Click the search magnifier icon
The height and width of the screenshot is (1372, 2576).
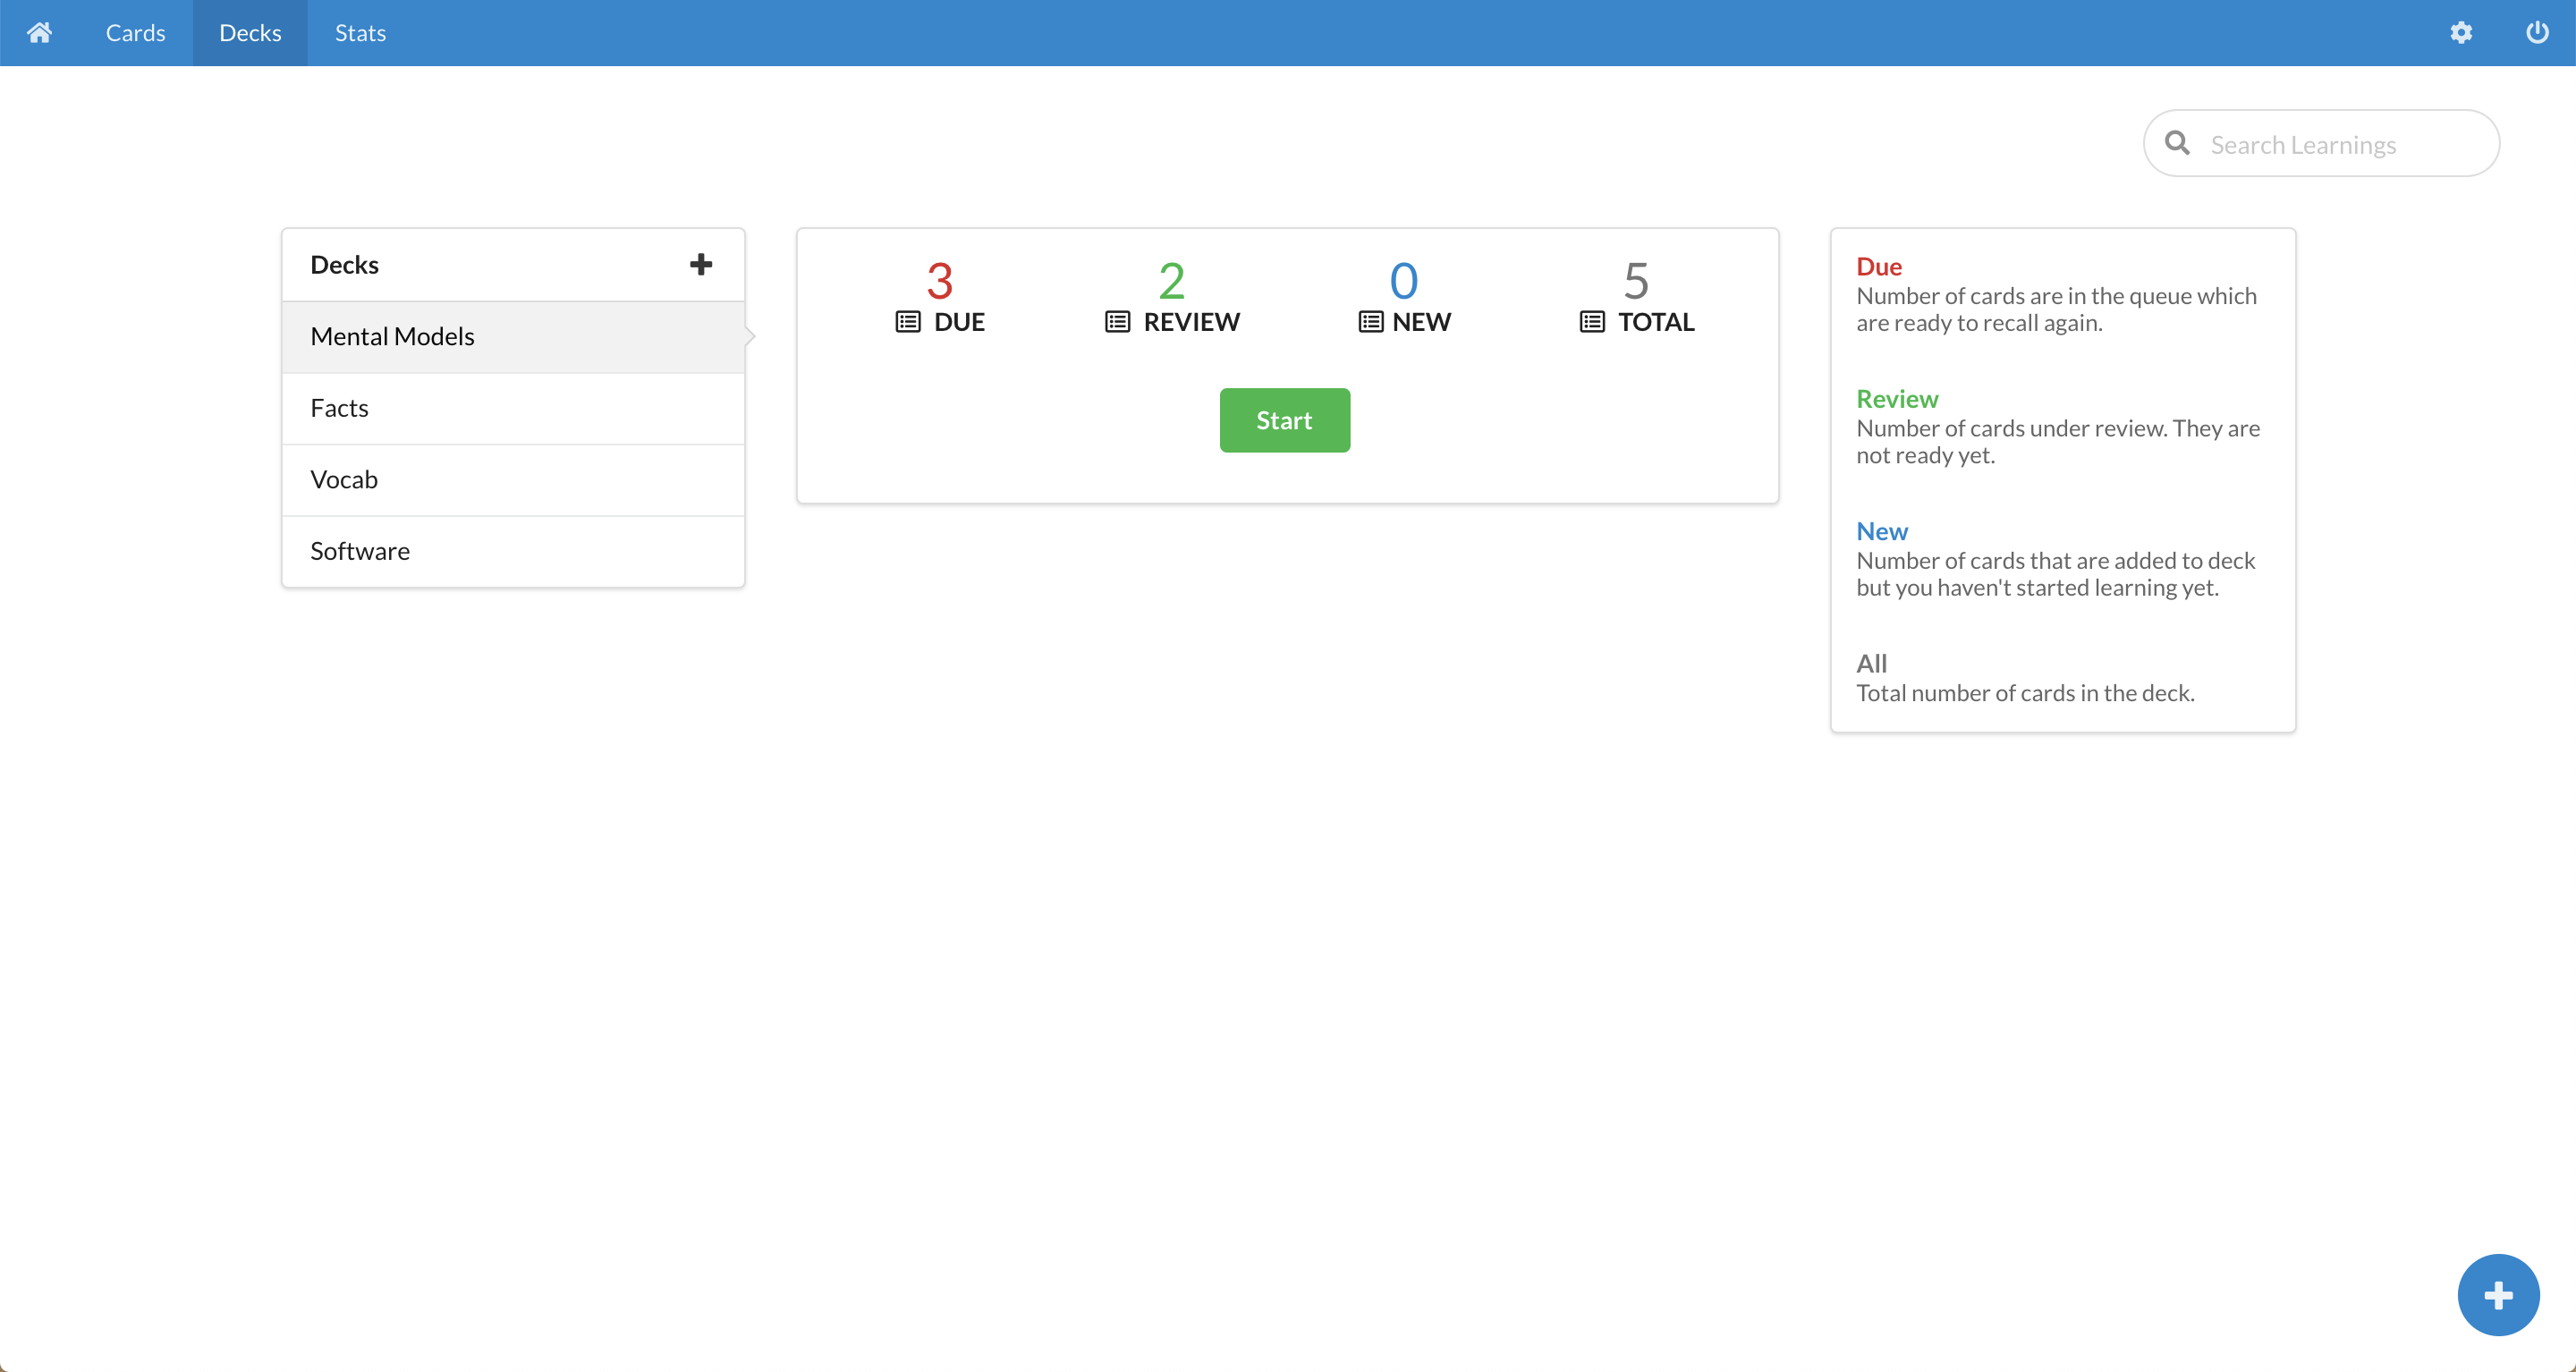coord(2177,144)
